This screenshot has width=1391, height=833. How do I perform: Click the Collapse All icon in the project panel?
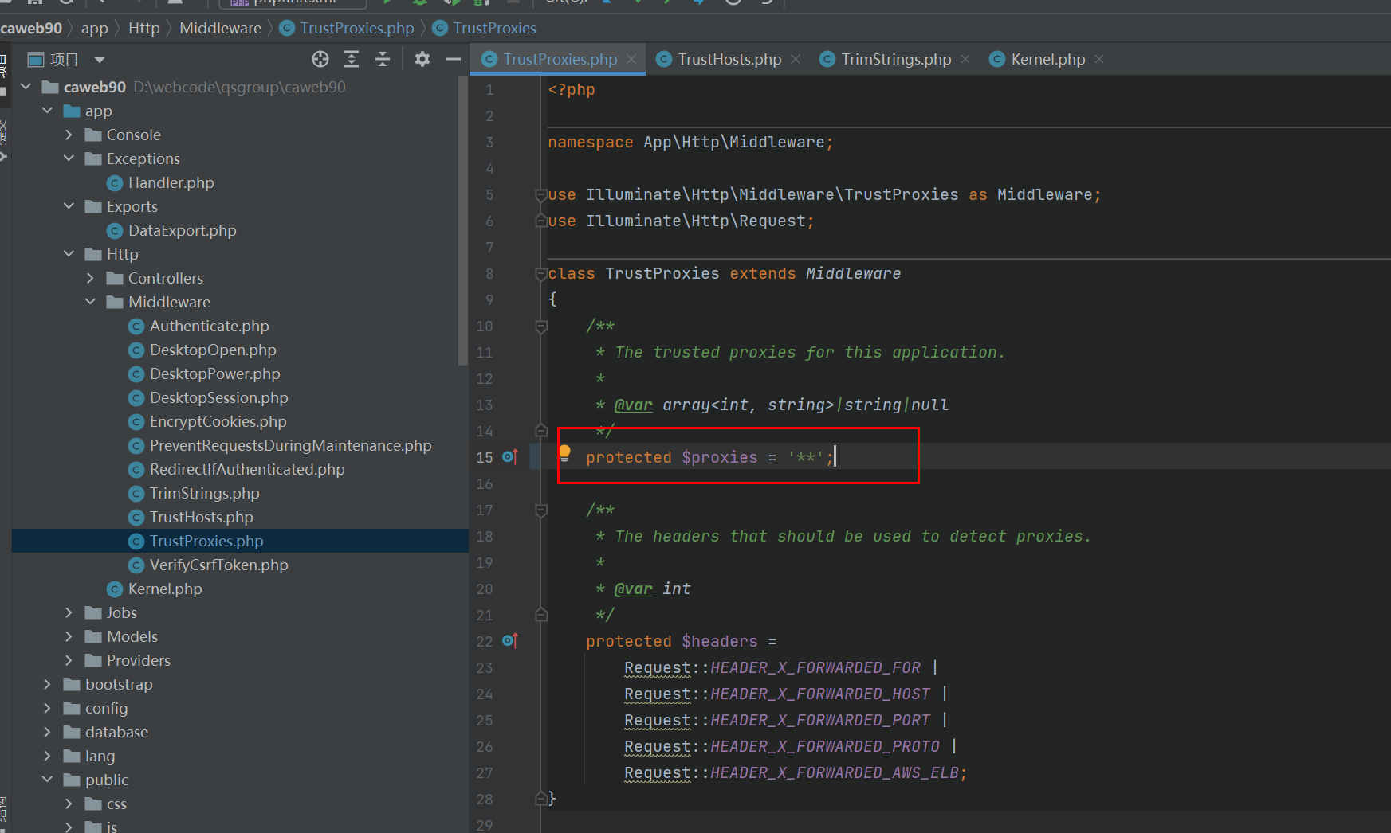coord(383,59)
